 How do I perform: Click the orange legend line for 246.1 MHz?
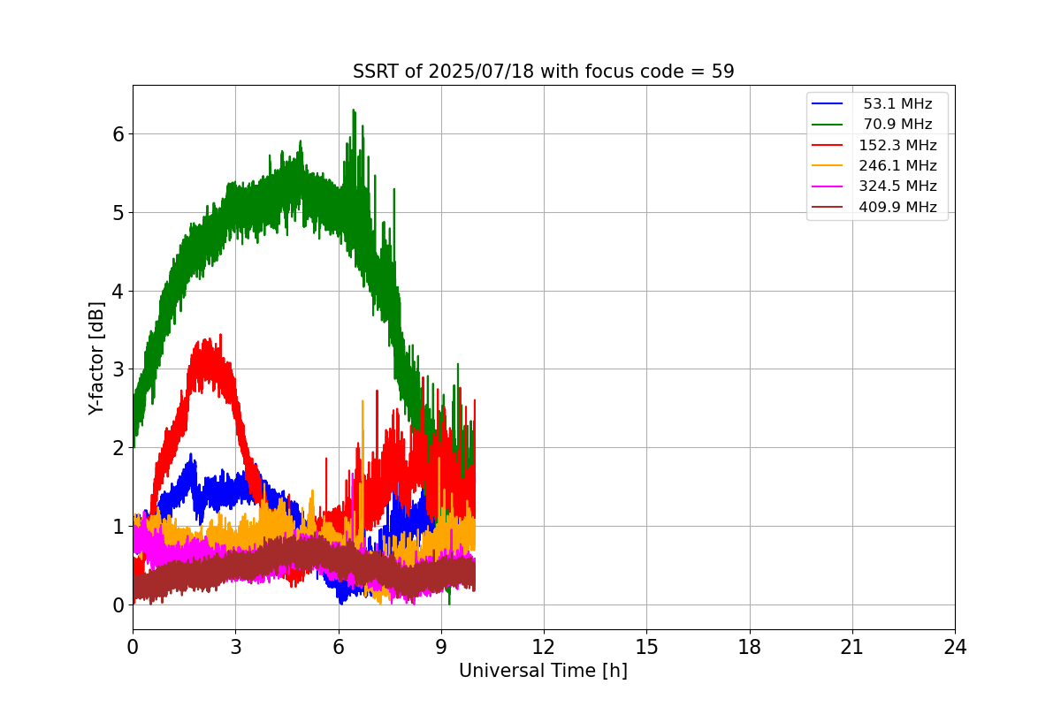point(828,165)
